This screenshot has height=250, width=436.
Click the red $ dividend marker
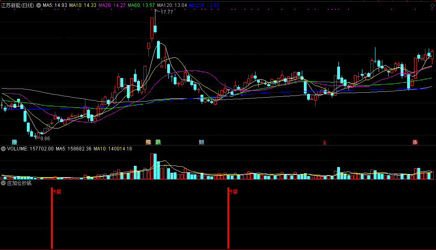point(324,143)
